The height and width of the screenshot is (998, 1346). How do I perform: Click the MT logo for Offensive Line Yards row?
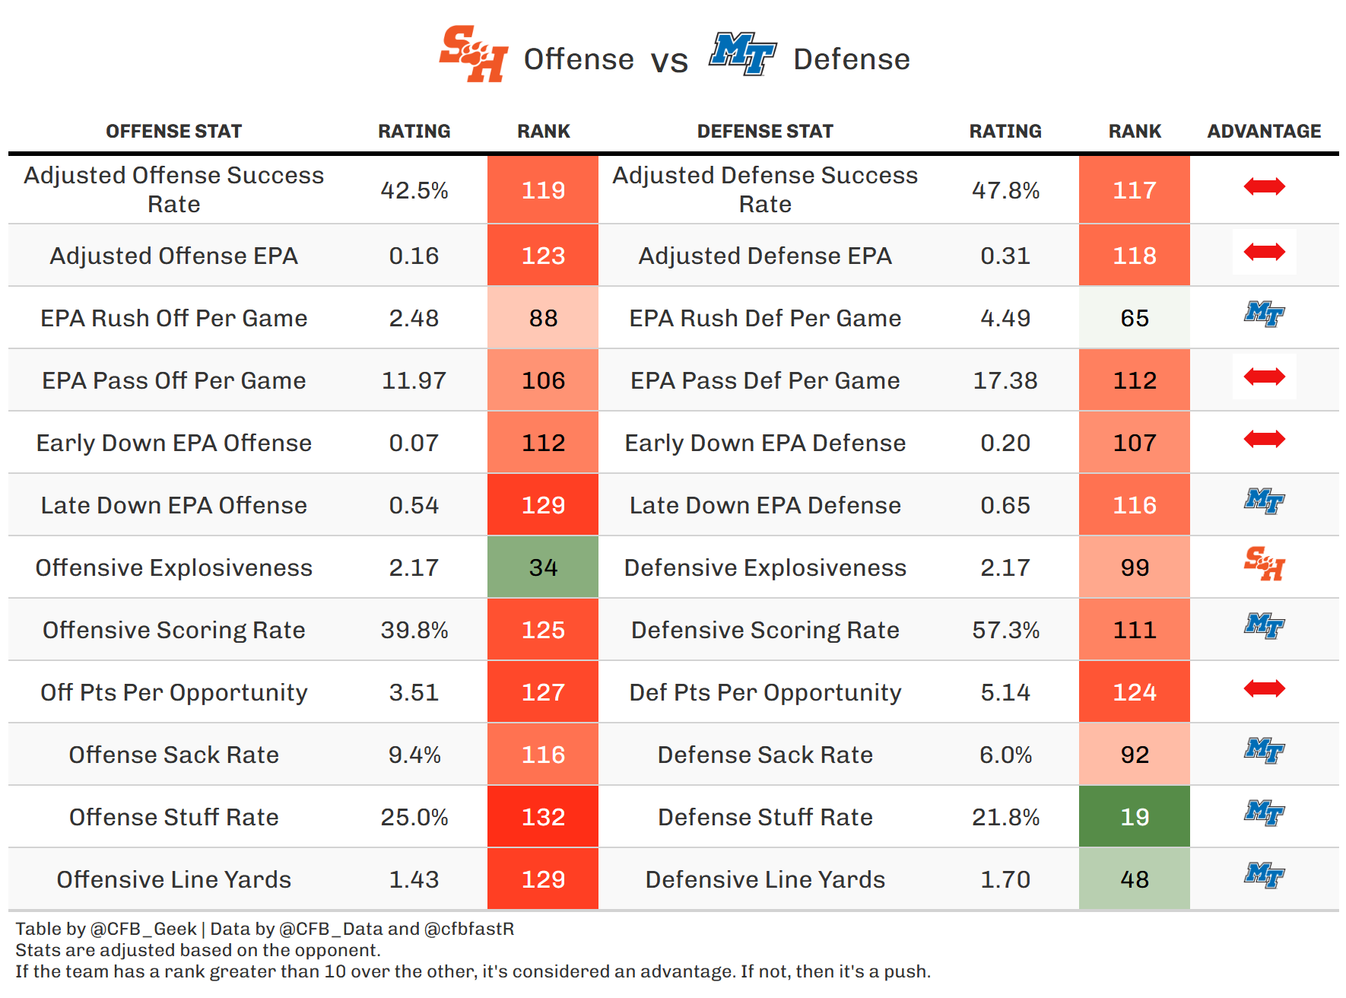point(1264,875)
